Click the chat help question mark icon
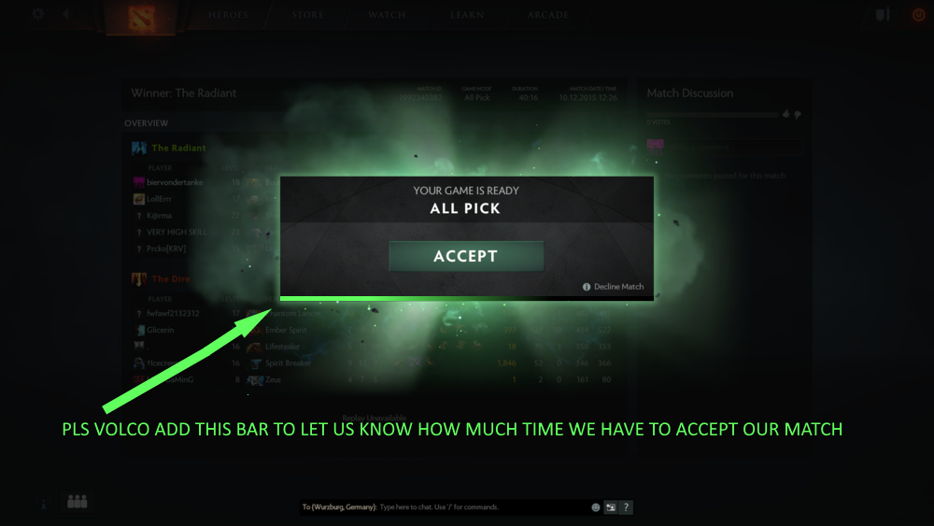 coord(626,507)
